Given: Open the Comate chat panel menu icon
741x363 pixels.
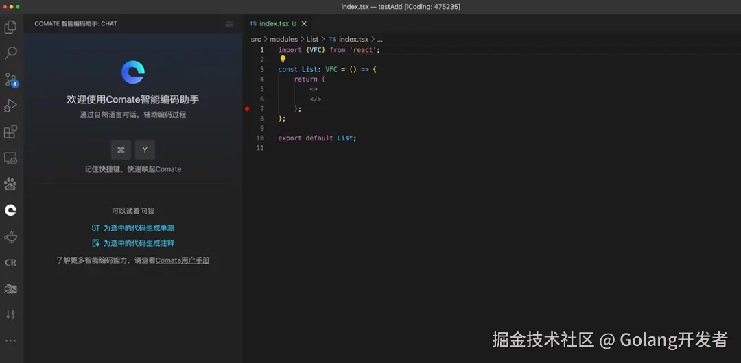Looking at the screenshot, I should 230,23.
